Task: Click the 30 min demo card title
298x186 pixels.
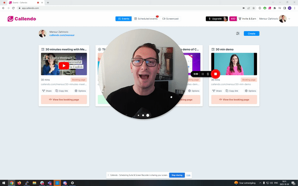Action: pos(224,49)
